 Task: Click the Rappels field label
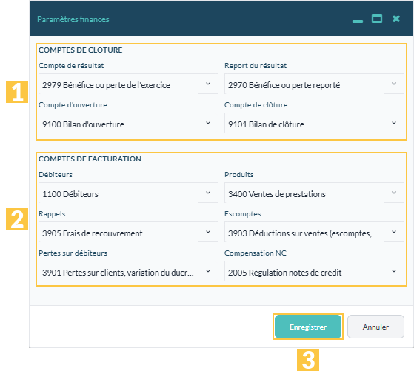pyautogui.click(x=52, y=214)
